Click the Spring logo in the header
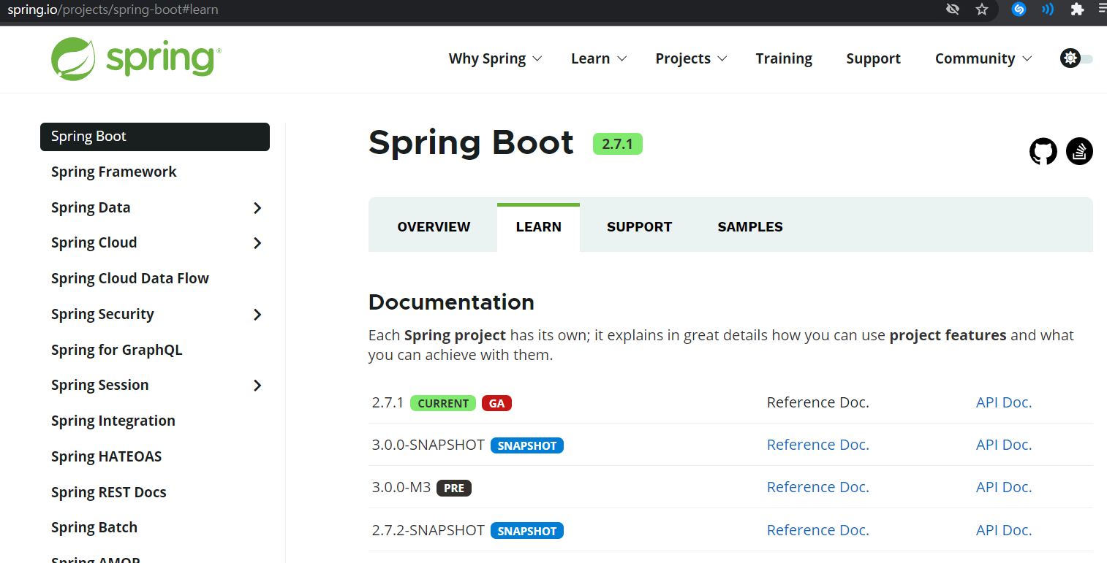Screen dimensions: 1107x563 [136, 58]
